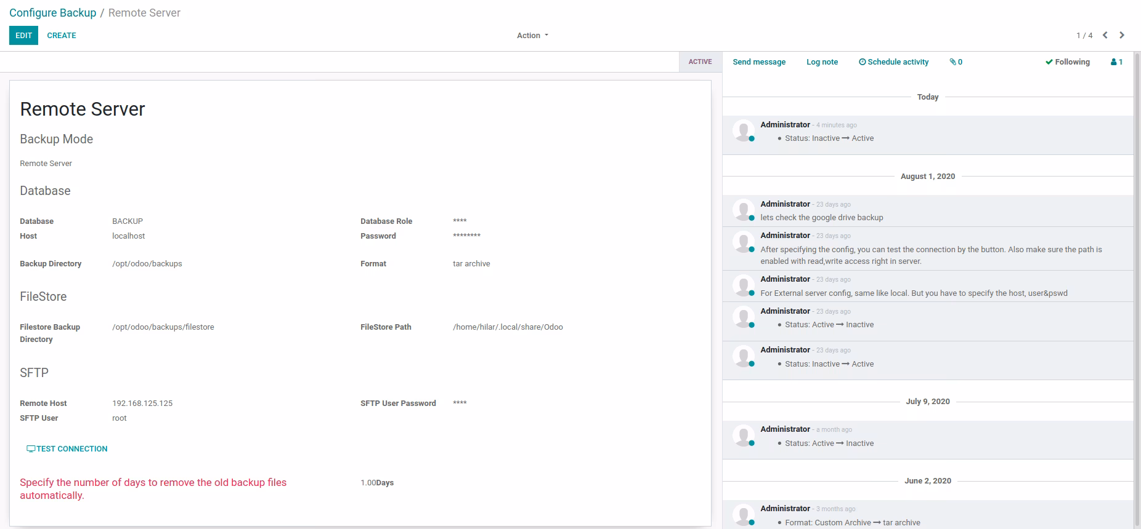Click Database value BACKUP
Screen dimensions: 1141x529
tap(128, 221)
